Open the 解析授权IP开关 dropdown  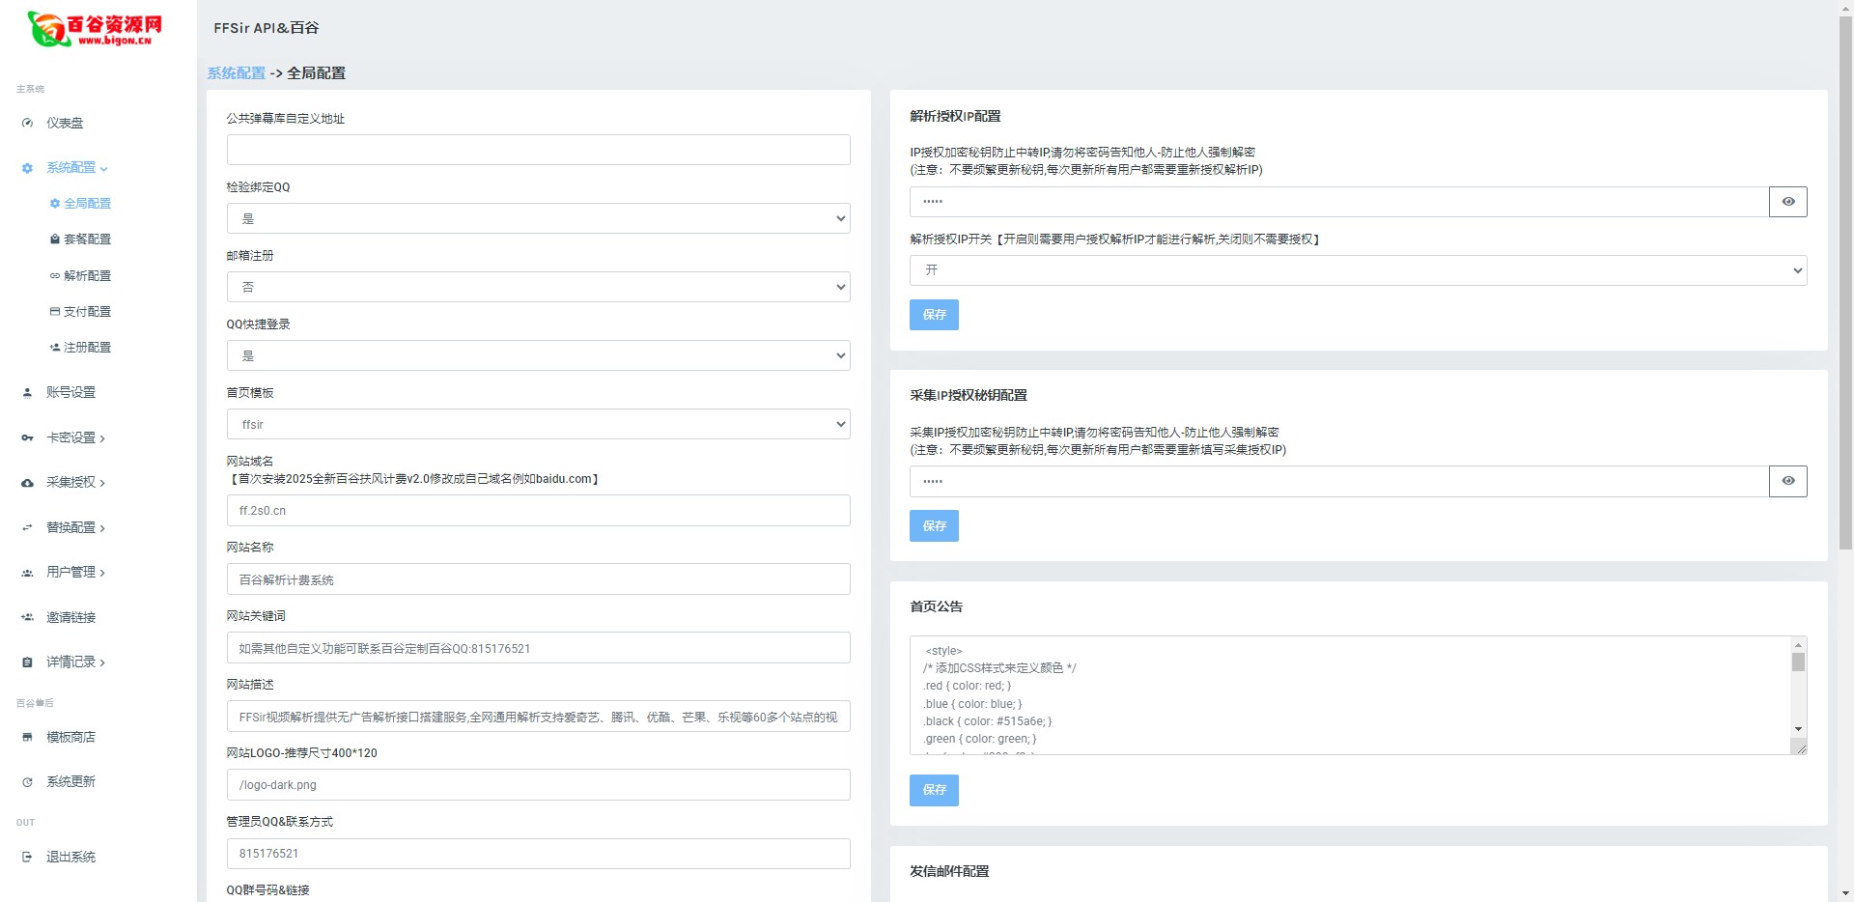1357,270
